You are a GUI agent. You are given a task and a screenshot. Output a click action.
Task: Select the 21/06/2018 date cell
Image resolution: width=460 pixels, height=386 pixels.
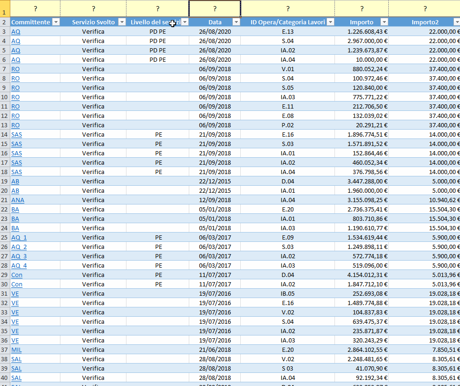point(215,350)
